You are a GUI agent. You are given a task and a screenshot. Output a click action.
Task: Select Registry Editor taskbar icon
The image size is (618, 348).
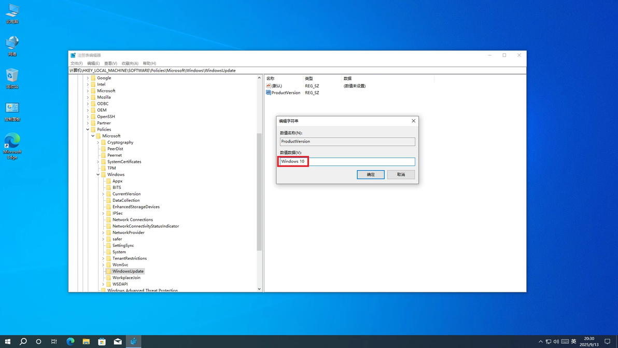(x=134, y=341)
